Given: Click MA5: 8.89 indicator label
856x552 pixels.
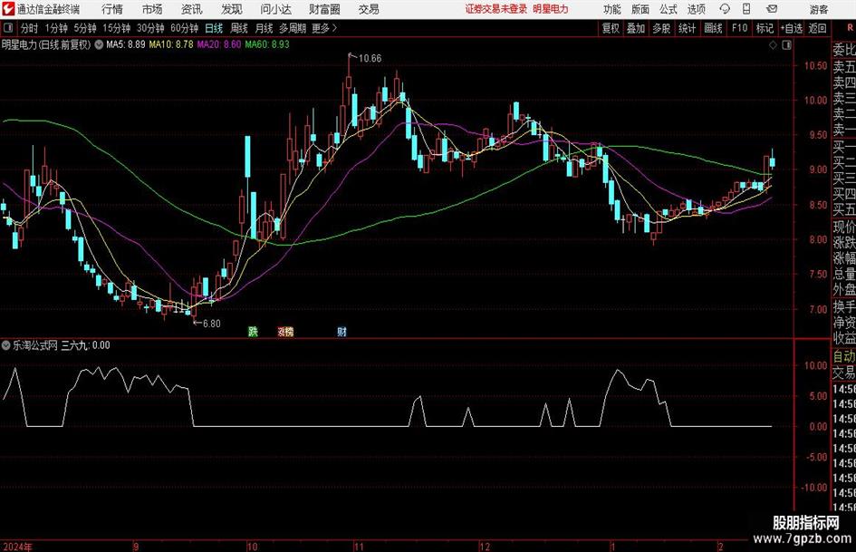Looking at the screenshot, I should coord(126,44).
